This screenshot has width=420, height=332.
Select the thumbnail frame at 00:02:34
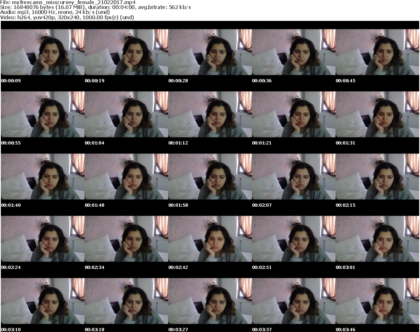pyautogui.click(x=126, y=239)
